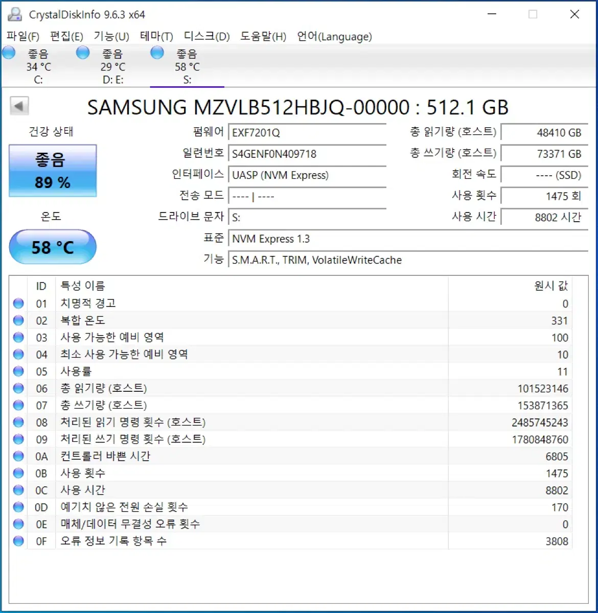Click the back arrow navigation icon
Screen dimensions: 598x613
pos(18,106)
